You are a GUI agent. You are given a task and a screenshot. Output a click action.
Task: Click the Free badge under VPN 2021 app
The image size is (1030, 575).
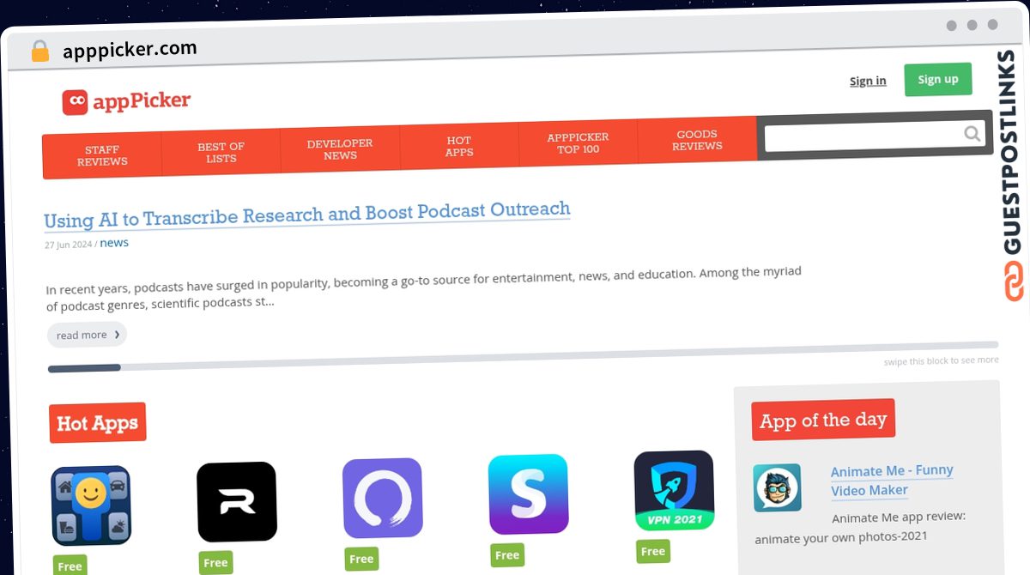click(x=653, y=551)
